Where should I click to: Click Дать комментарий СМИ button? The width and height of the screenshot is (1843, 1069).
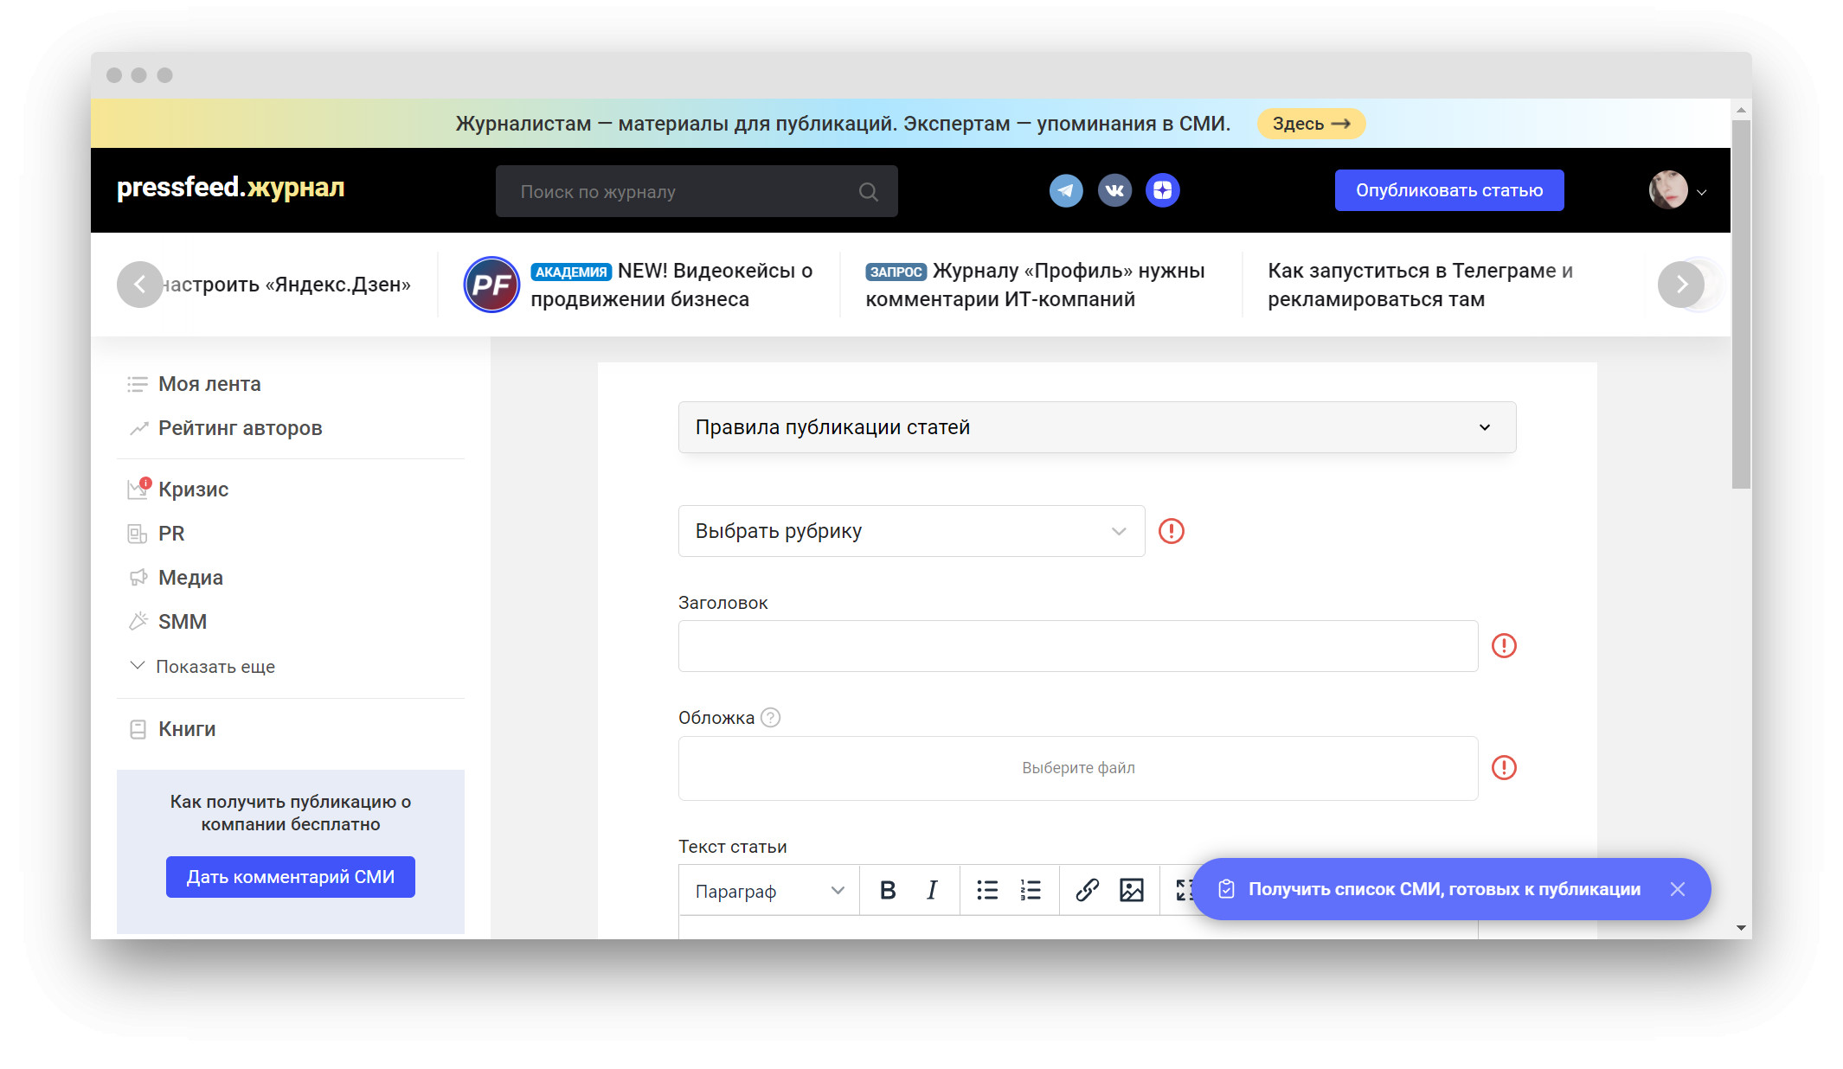pyautogui.click(x=291, y=877)
